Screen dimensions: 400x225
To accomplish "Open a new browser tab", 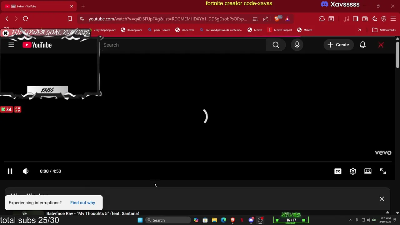I will [83, 6].
